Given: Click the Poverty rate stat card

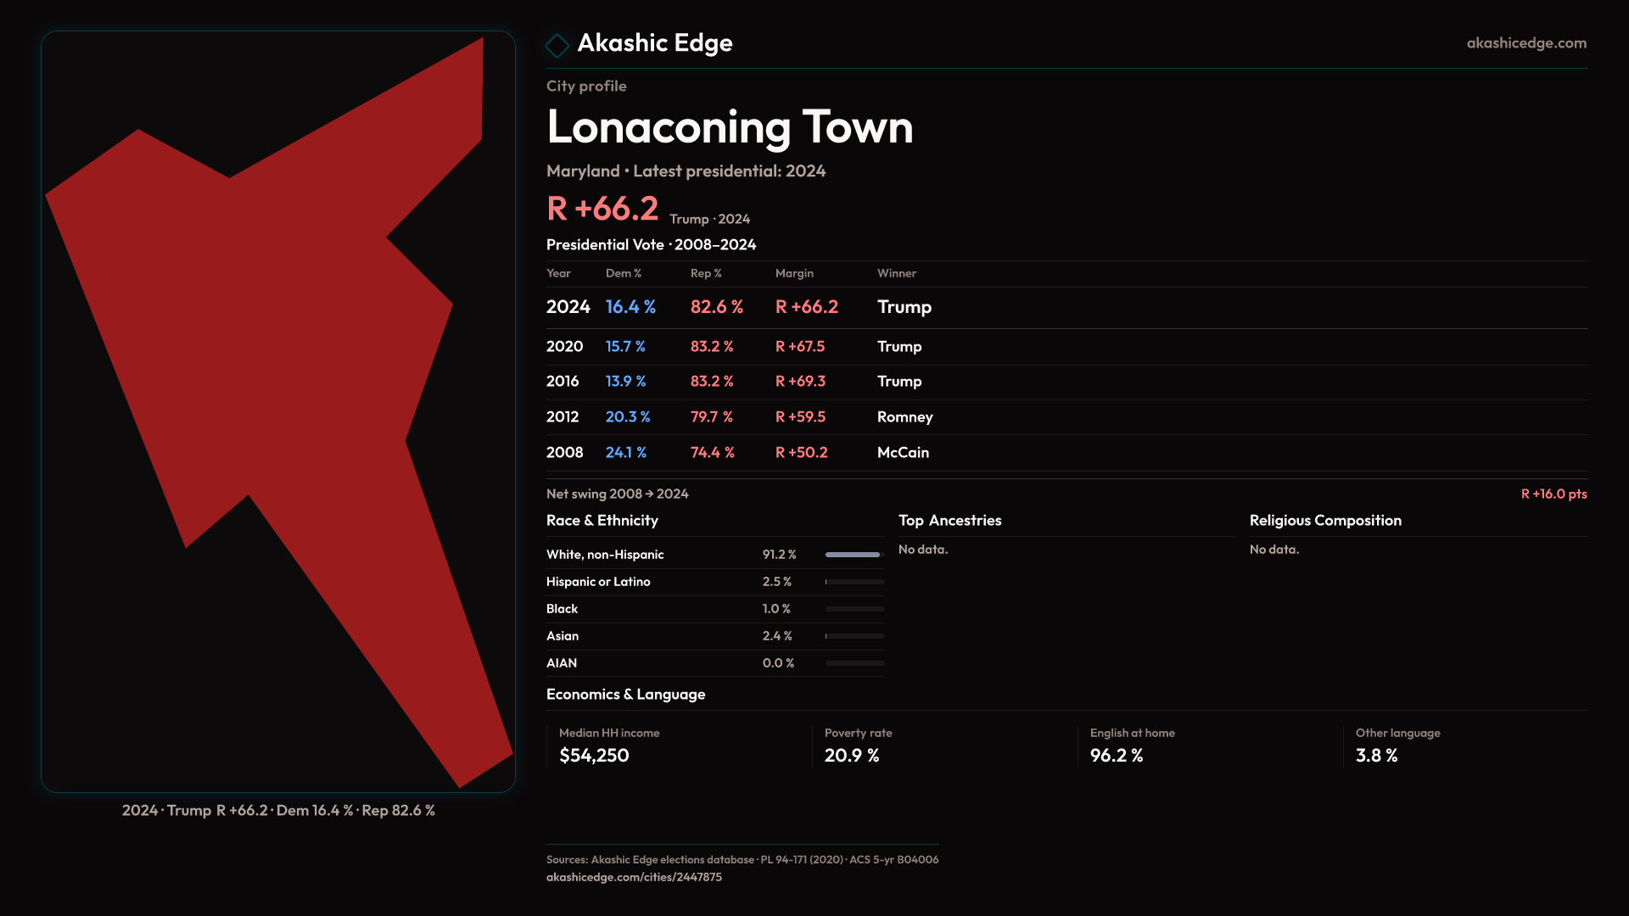Looking at the screenshot, I should 858,746.
